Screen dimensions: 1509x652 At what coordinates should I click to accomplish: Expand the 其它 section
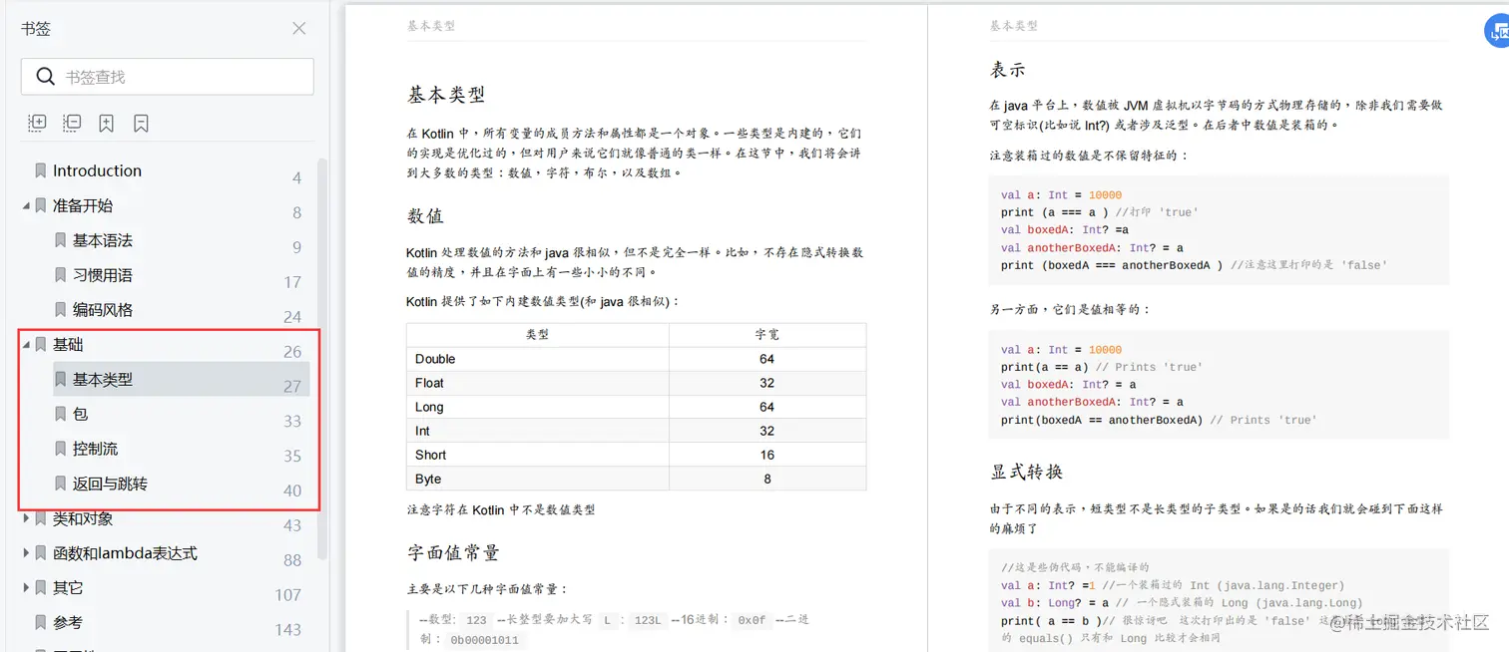pyautogui.click(x=28, y=587)
